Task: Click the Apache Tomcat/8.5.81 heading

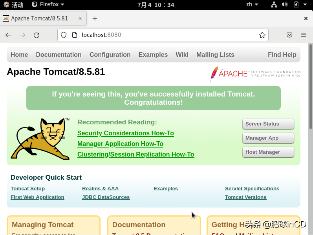Action: click(x=56, y=72)
